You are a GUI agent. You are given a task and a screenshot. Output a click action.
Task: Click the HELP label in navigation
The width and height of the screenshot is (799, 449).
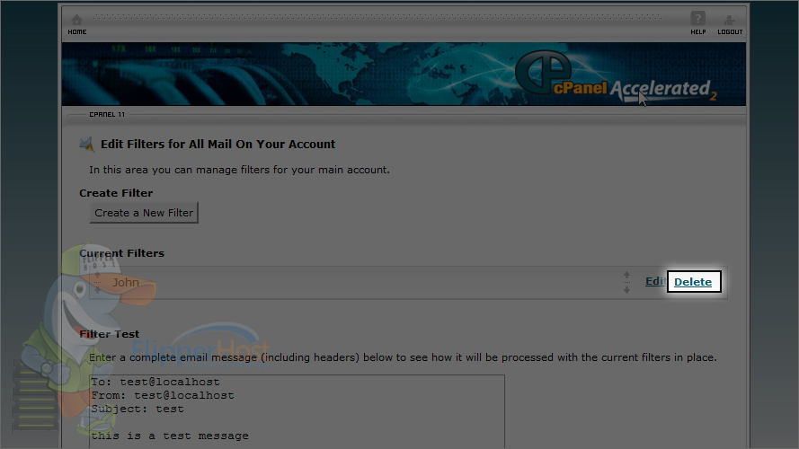click(x=698, y=31)
